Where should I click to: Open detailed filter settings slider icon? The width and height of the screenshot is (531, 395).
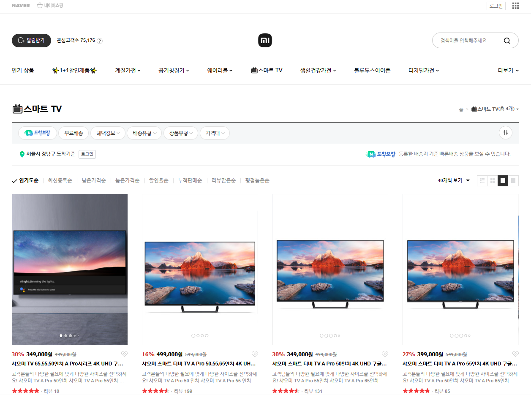505,133
